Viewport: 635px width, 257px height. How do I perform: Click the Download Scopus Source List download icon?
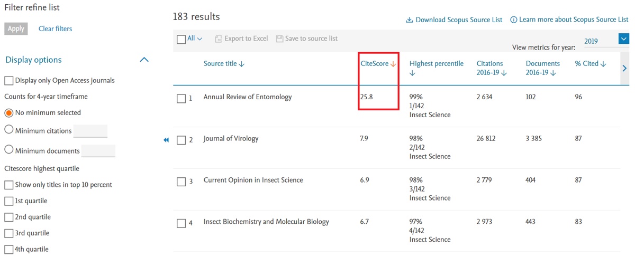pos(409,20)
